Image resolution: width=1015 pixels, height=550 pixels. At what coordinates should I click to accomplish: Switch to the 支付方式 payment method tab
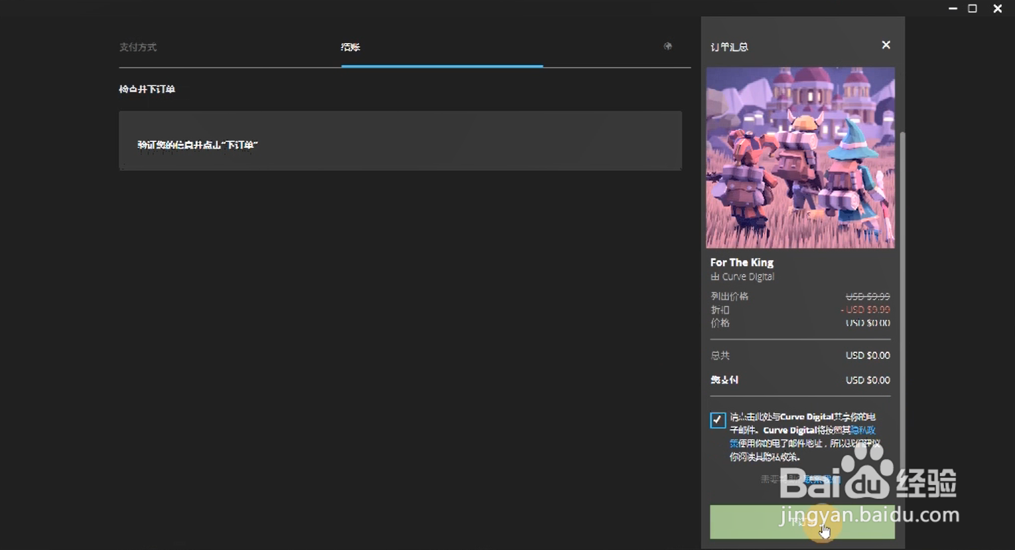[138, 47]
